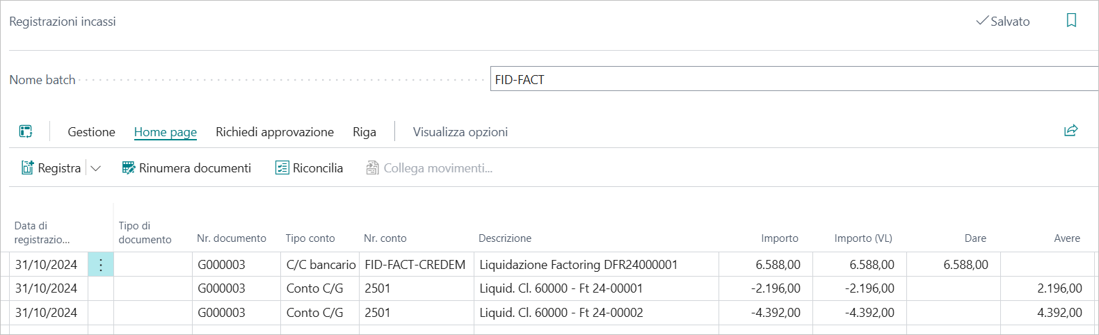Click the page layout icon beside Gestione
Image resolution: width=1099 pixels, height=335 pixels.
tap(26, 131)
